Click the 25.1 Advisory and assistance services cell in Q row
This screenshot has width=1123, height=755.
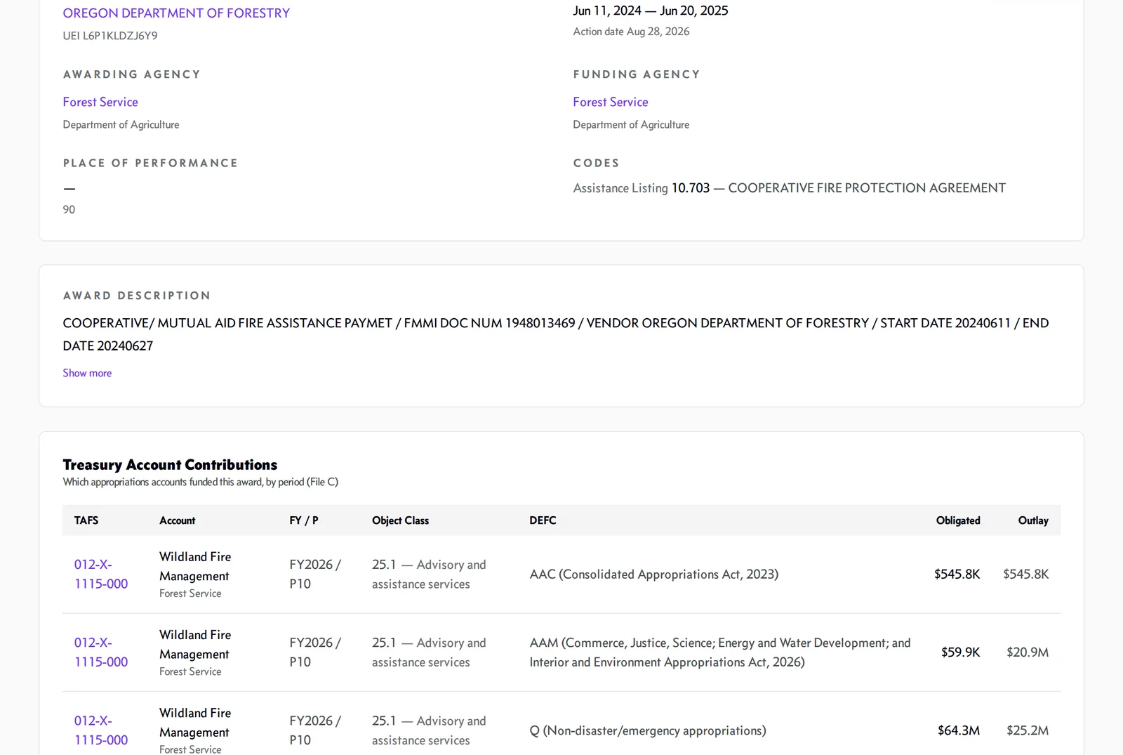point(429,730)
